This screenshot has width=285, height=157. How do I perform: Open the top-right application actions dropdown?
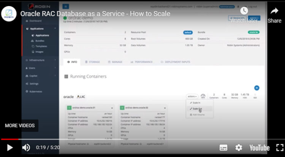point(254,18)
